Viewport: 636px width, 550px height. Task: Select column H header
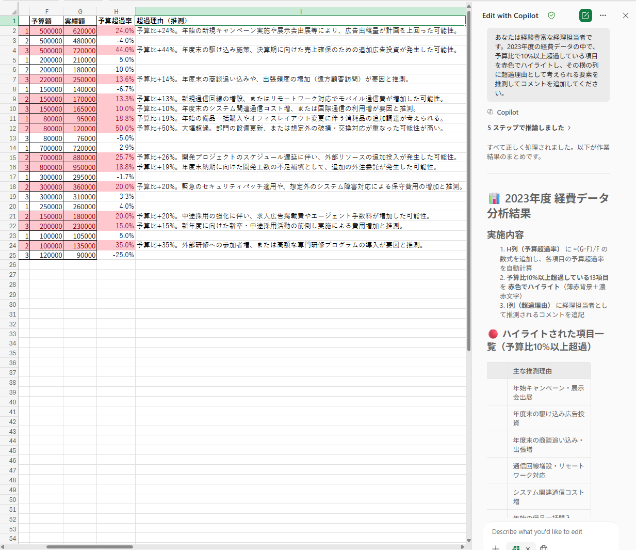pos(116,11)
